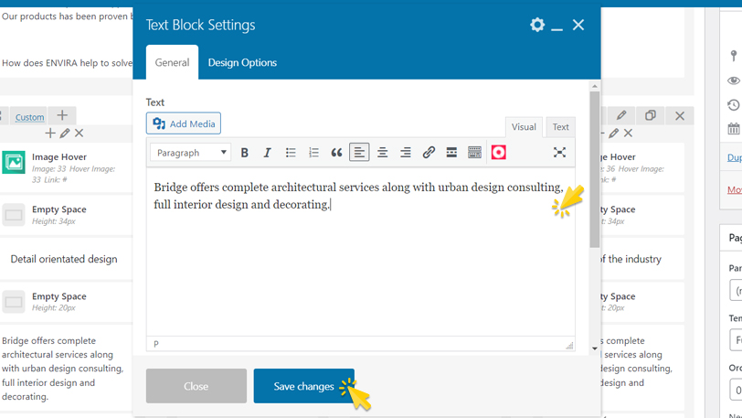Enable distraction-free fullscreen editor mode
Image resolution: width=742 pixels, height=418 pixels.
tap(559, 153)
